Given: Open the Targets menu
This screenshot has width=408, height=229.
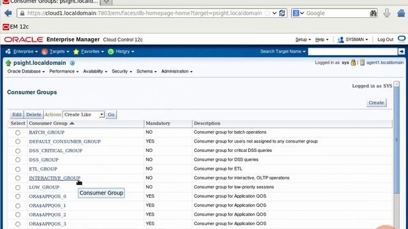Looking at the screenshot, I should (x=59, y=52).
